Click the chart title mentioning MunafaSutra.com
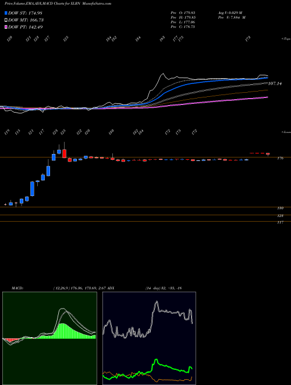This screenshot has height=385, width=291. tap(58, 4)
